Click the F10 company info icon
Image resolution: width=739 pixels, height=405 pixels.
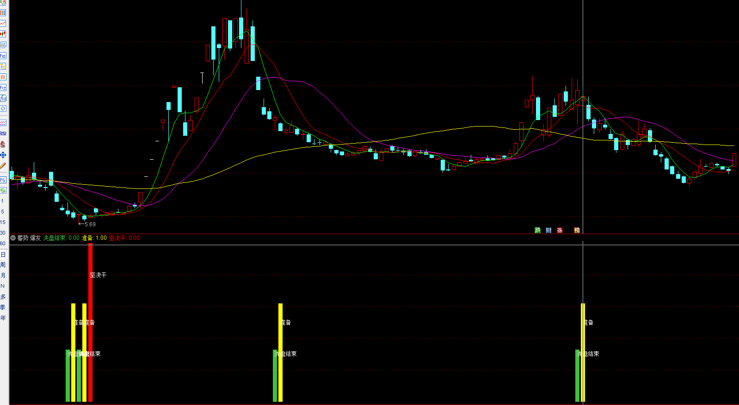(3, 55)
